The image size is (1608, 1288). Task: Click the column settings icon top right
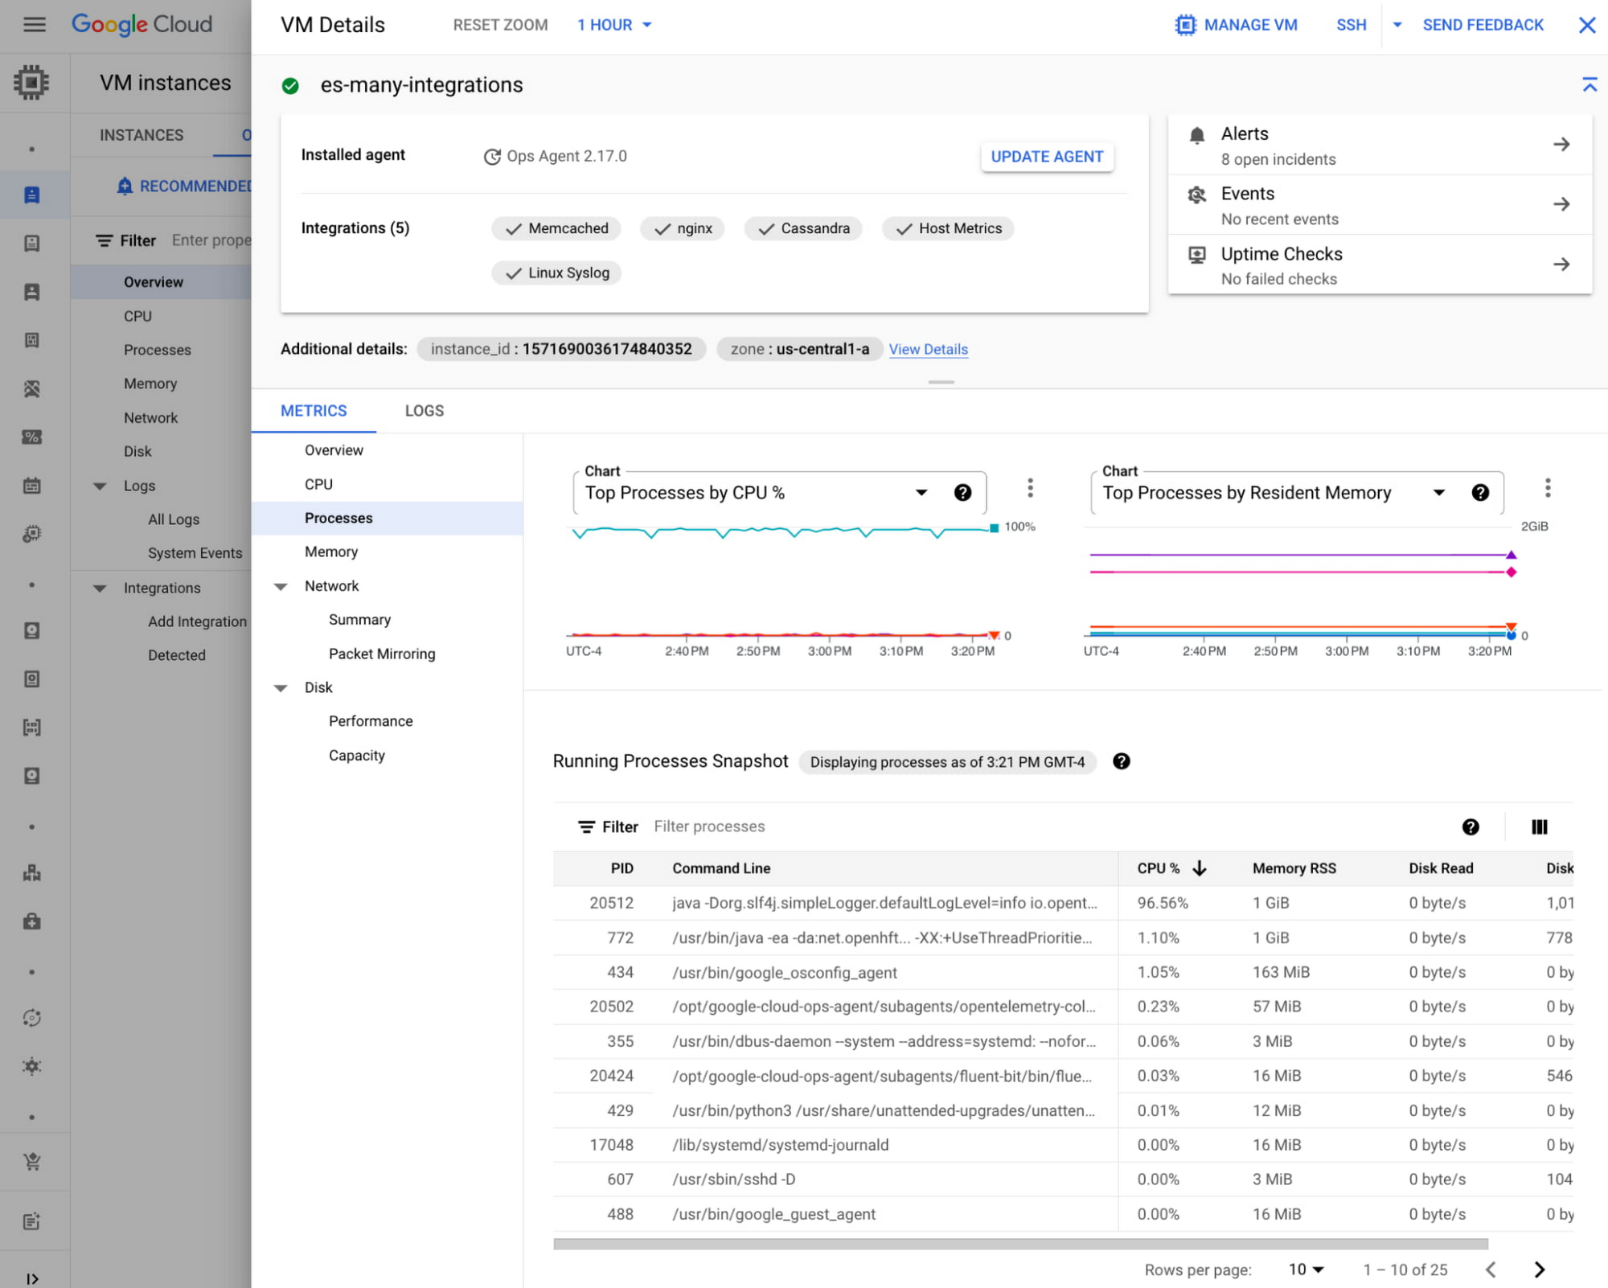click(x=1538, y=827)
